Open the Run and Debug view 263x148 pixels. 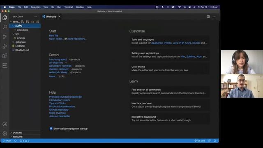point(5,46)
